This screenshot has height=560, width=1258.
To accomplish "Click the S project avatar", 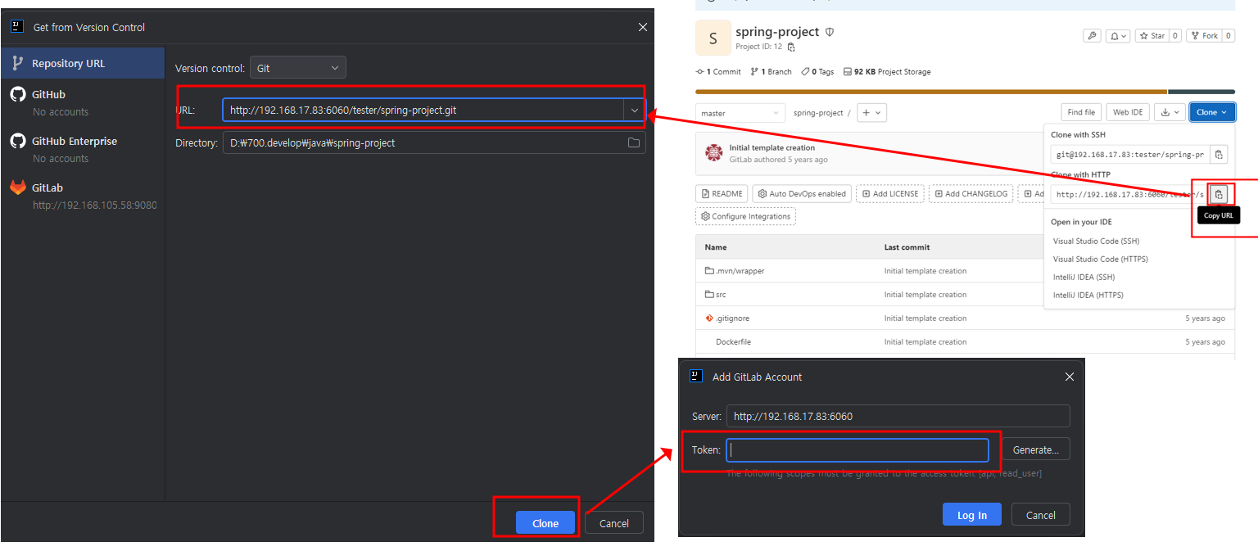I will click(713, 38).
